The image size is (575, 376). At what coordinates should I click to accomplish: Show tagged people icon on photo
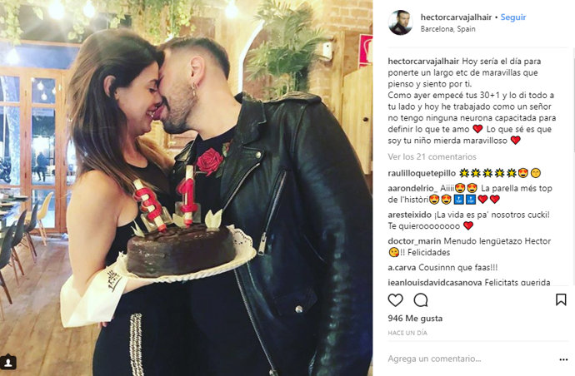8,362
